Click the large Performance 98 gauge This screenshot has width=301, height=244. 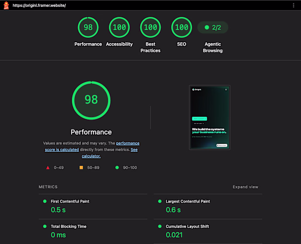(x=91, y=100)
